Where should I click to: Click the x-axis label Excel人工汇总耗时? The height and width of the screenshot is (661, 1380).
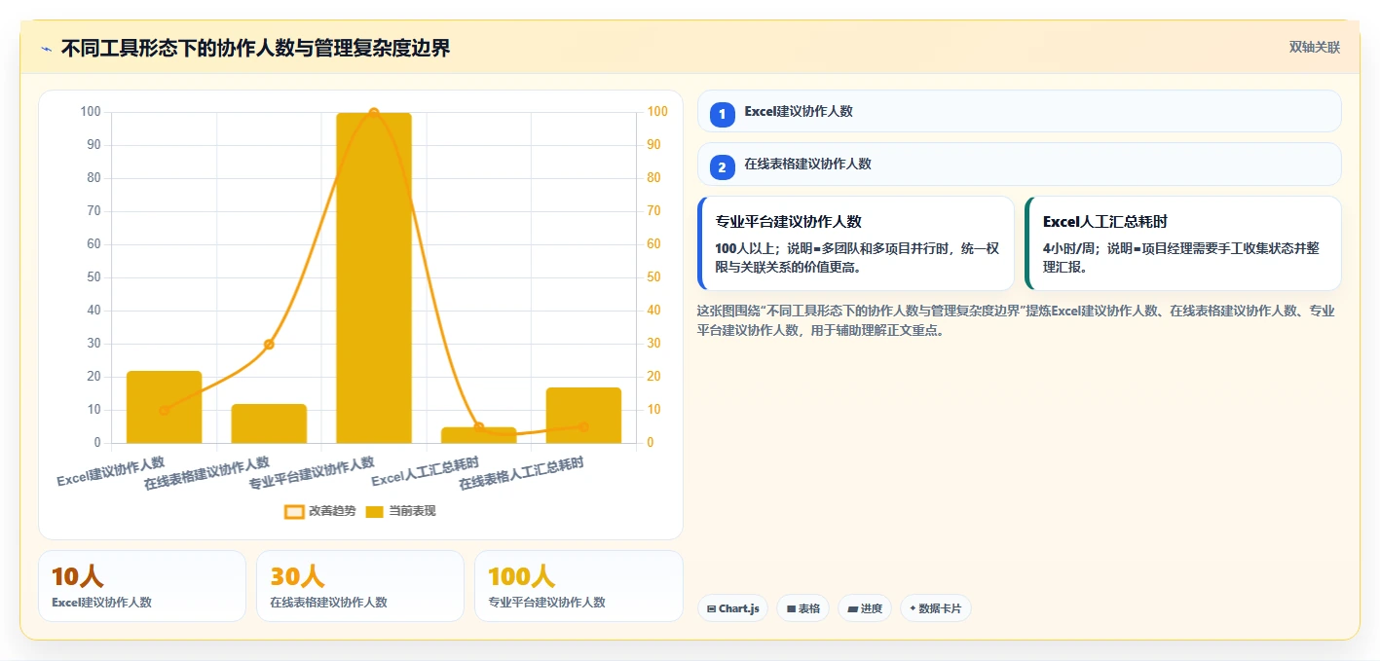point(427,471)
